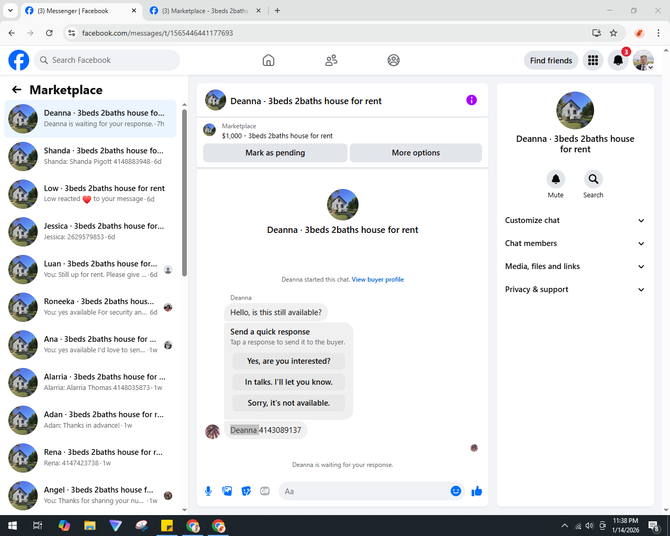
Task: Open the Facebook menu grid icon
Action: (593, 60)
